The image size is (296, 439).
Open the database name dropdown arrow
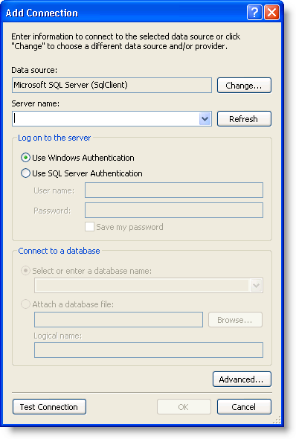coord(256,286)
